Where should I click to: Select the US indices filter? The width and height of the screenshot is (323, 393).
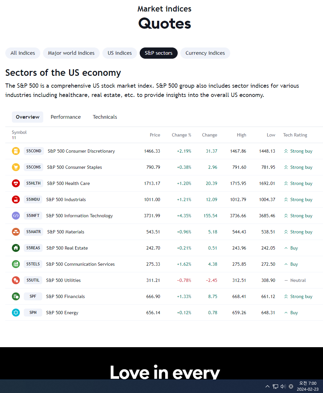[x=120, y=53]
